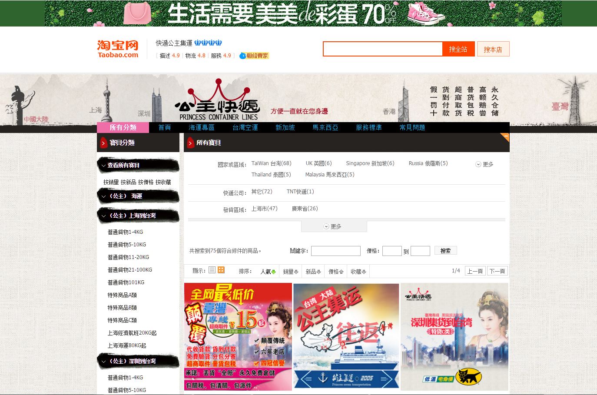Open 海運專區 menu item

pos(202,127)
